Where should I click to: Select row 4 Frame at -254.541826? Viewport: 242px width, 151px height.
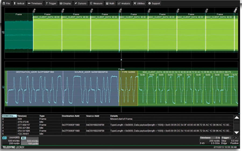tap(117, 131)
